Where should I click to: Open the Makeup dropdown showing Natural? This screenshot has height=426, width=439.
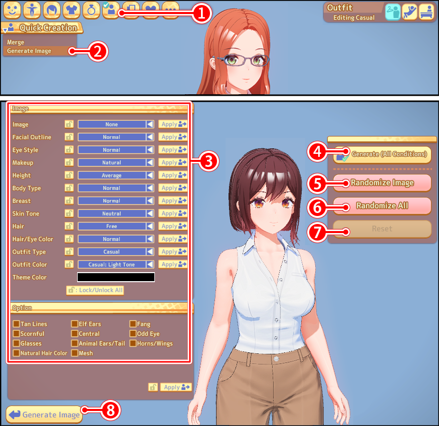[116, 163]
